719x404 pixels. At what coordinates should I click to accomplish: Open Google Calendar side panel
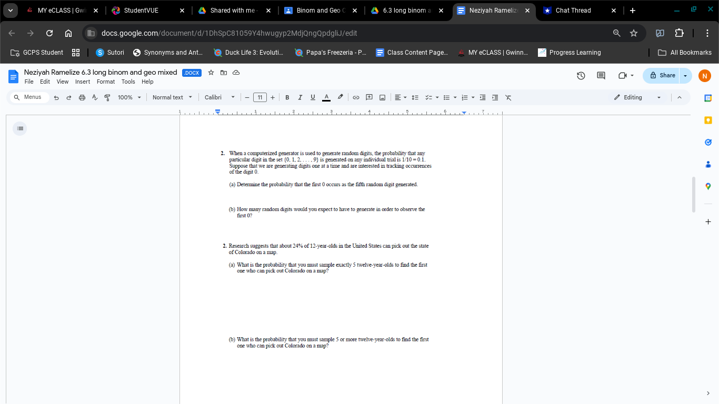(x=708, y=98)
